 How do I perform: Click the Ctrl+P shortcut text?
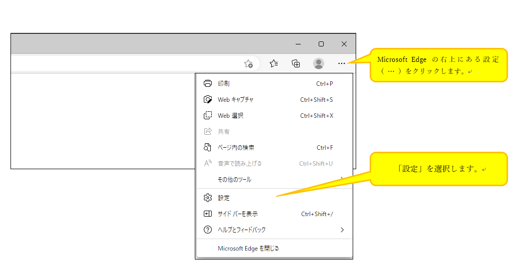point(325,84)
